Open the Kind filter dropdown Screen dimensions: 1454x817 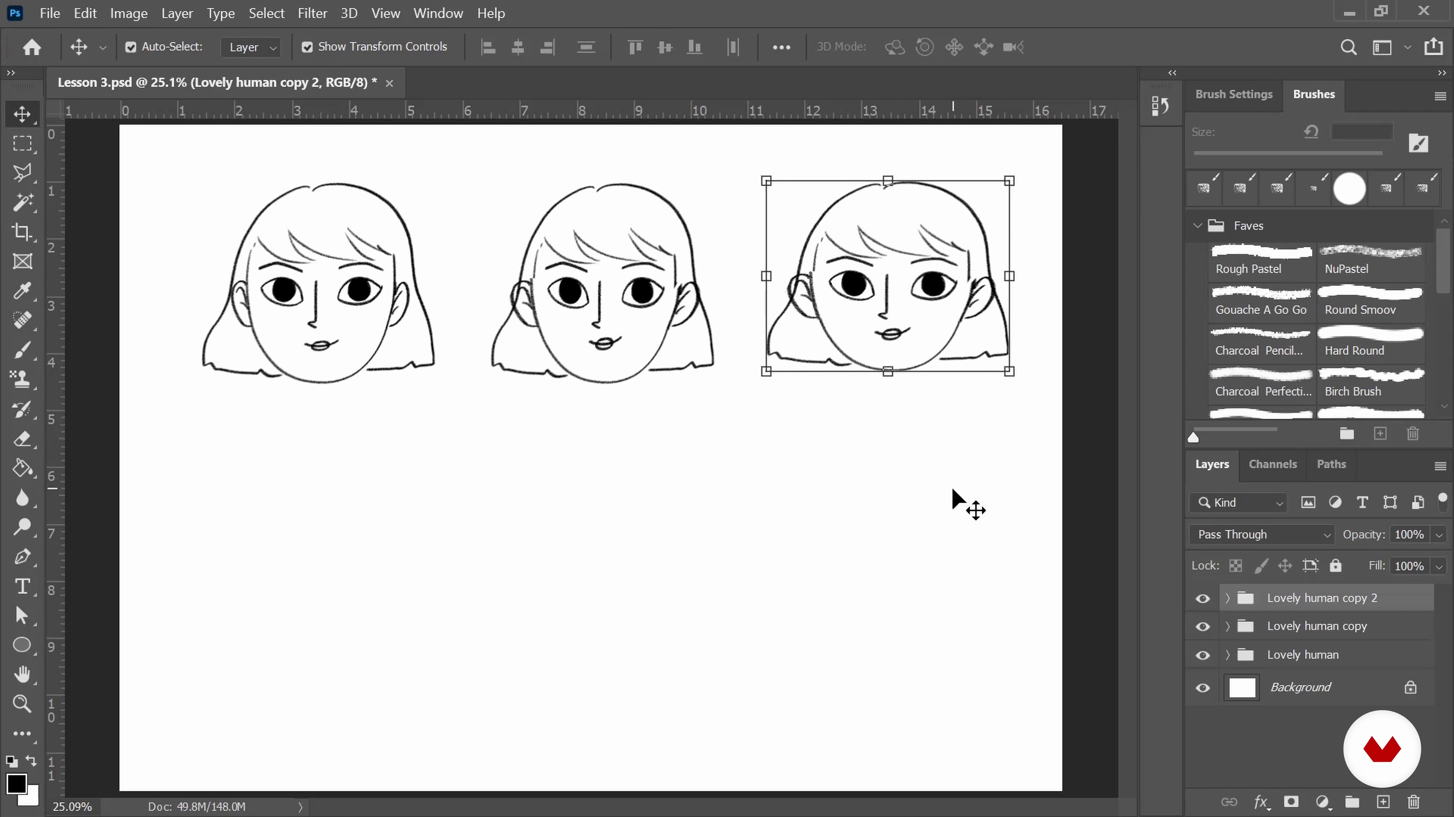1239,502
